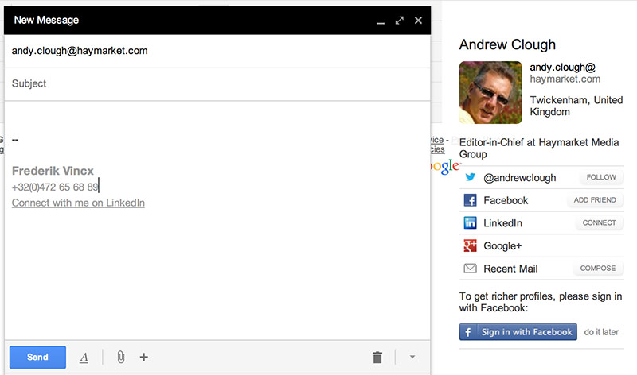Click the Facebook icon in profile list
The width and height of the screenshot is (637, 375).
pos(470,200)
